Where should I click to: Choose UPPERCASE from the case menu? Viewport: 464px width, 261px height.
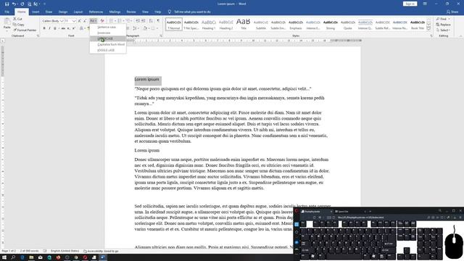(x=108, y=38)
